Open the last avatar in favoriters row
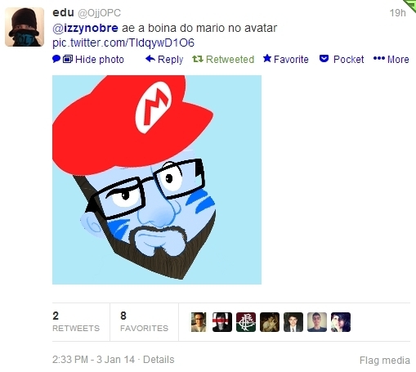This screenshot has width=416, height=372. [x=341, y=322]
